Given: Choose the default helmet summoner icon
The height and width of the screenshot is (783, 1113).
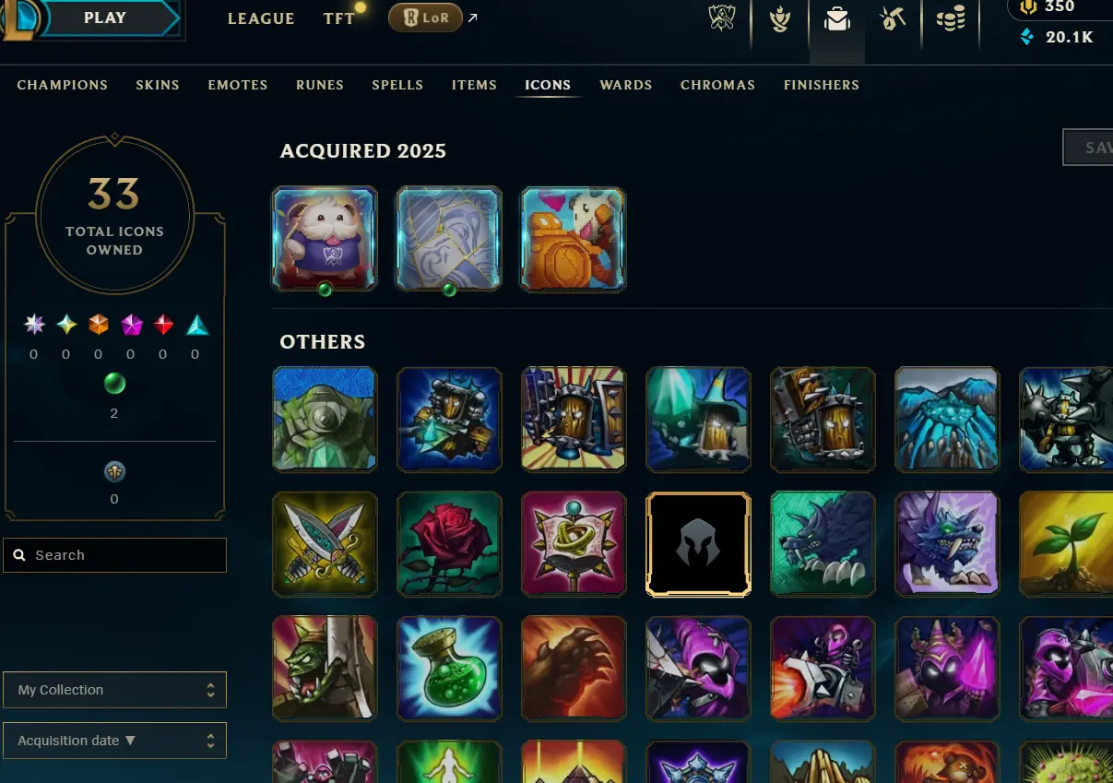Looking at the screenshot, I should [698, 544].
